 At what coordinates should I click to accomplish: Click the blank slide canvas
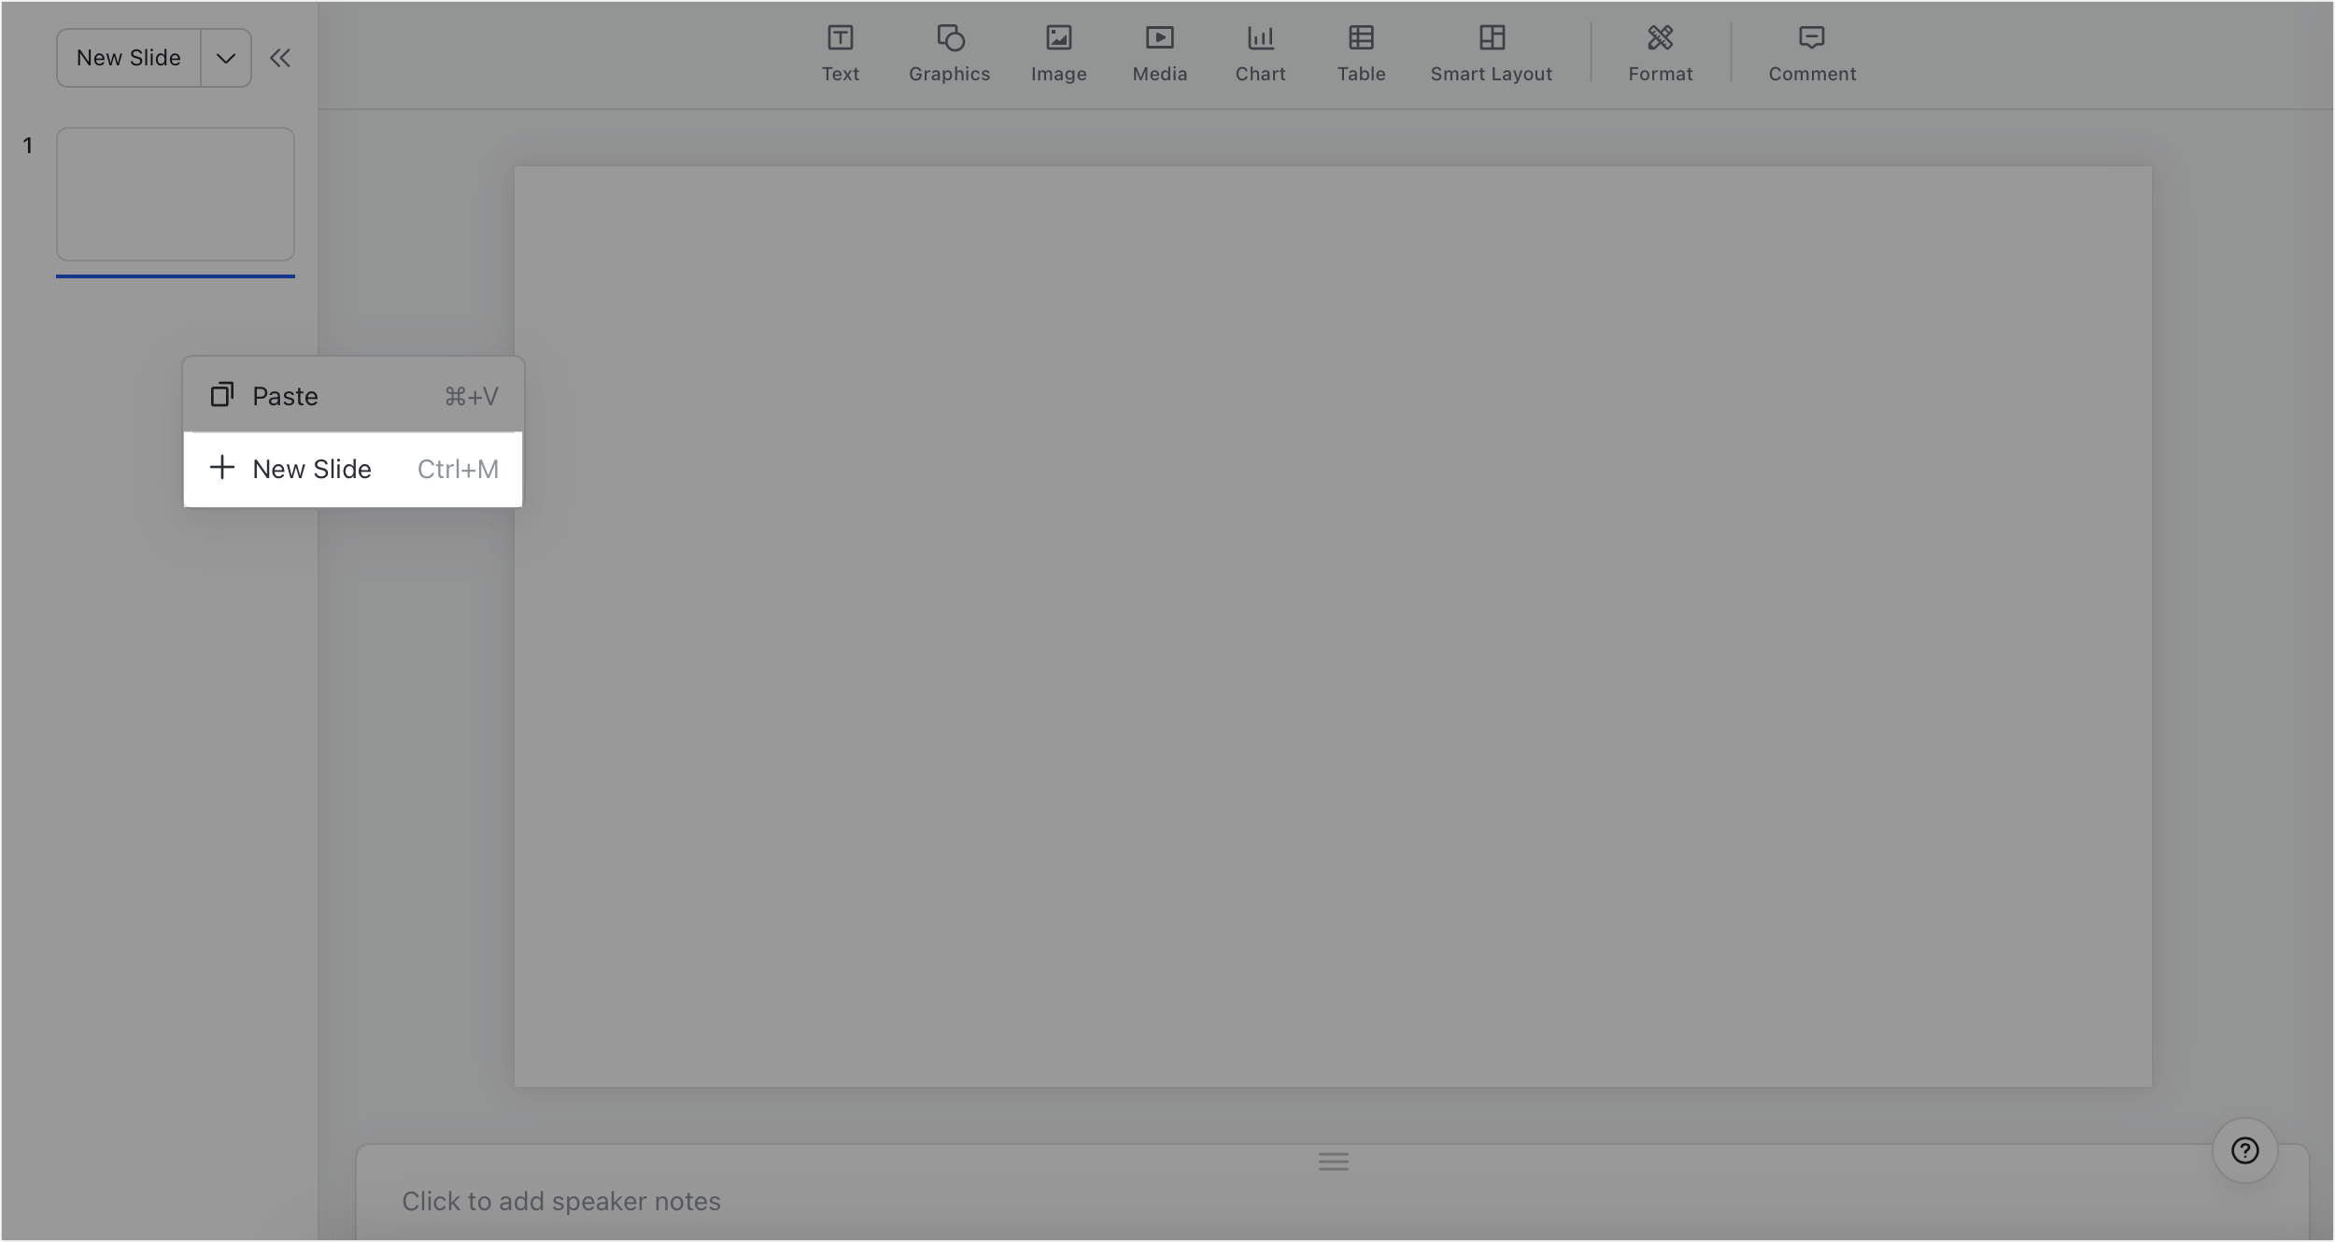[1333, 626]
